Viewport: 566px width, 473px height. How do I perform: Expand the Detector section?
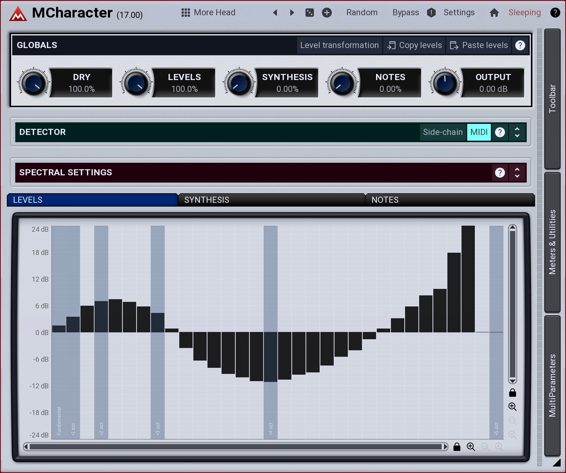point(517,132)
